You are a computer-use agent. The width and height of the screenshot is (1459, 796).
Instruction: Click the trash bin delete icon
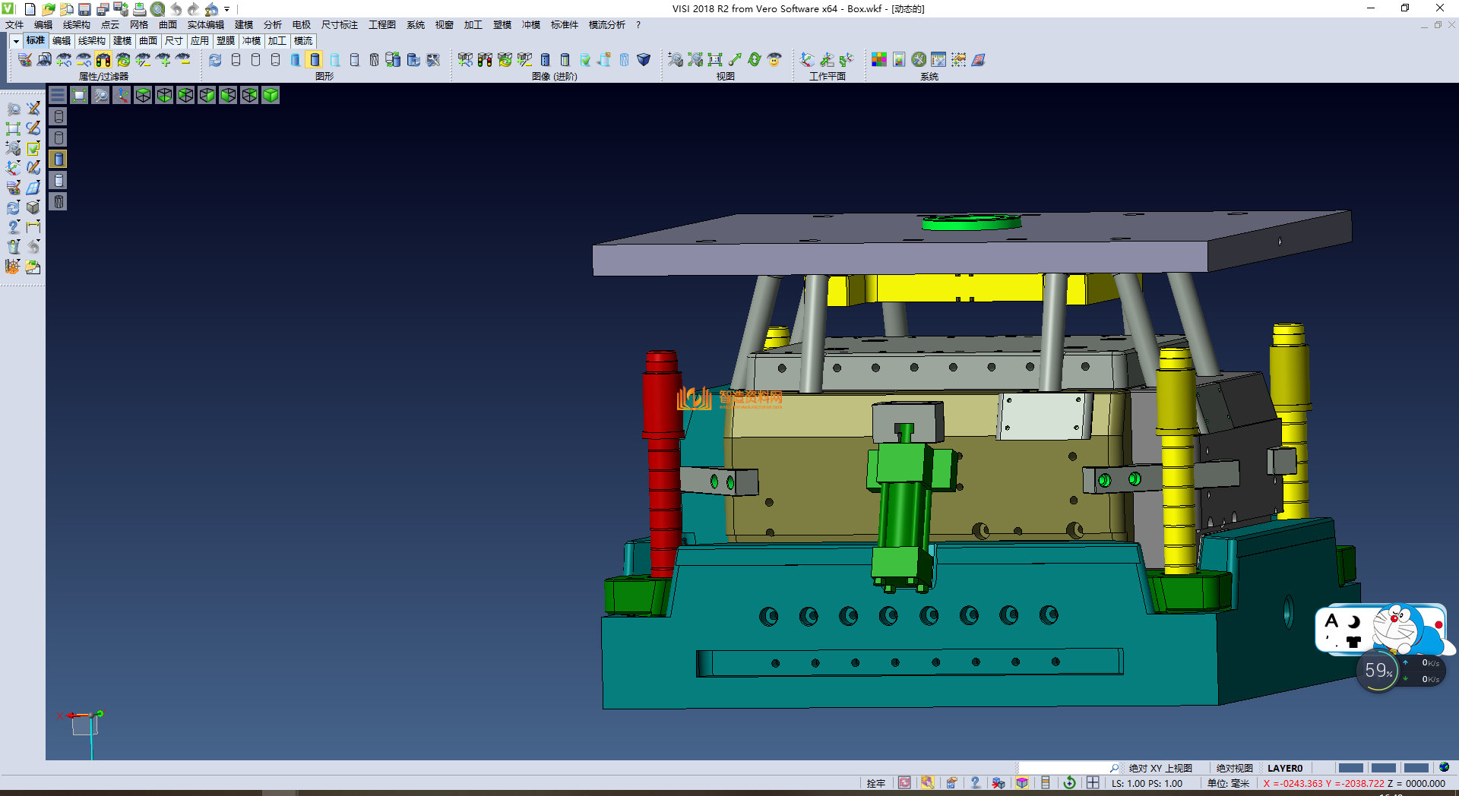14,247
